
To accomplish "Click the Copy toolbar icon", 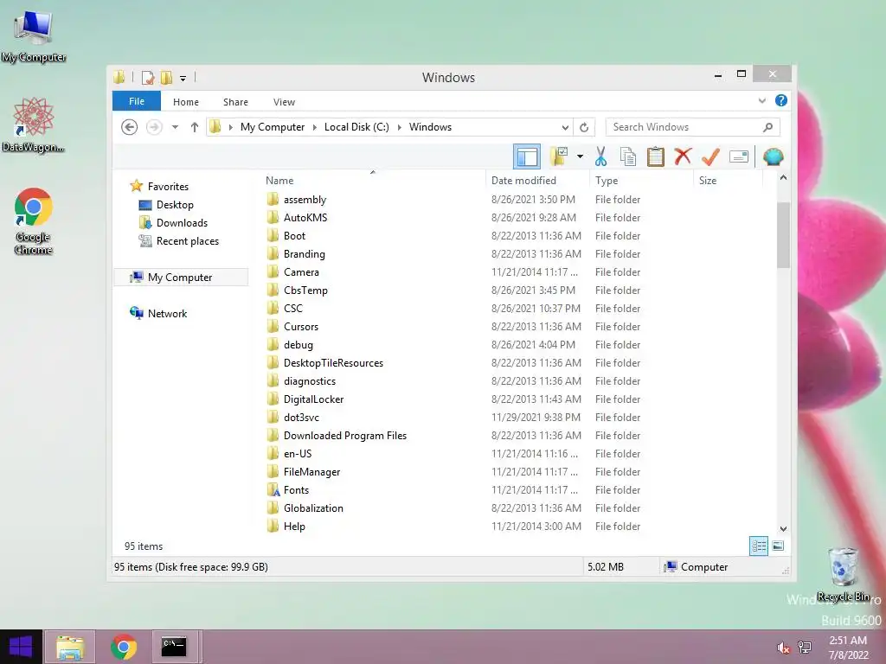I will coord(628,156).
